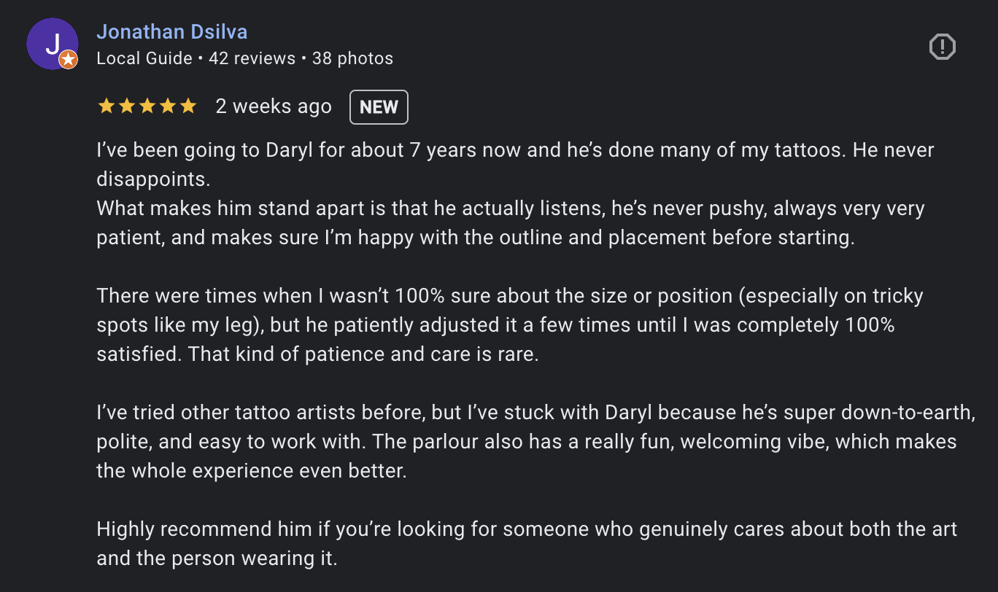998x592 pixels.
Task: Click paragraph starting I've tried other tattoo artists
Action: coord(536,442)
